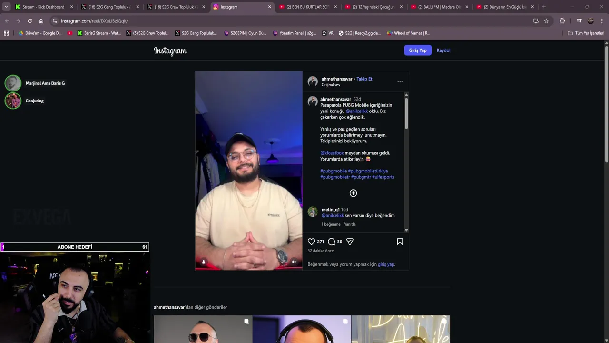Open site info icon in address bar

55,21
